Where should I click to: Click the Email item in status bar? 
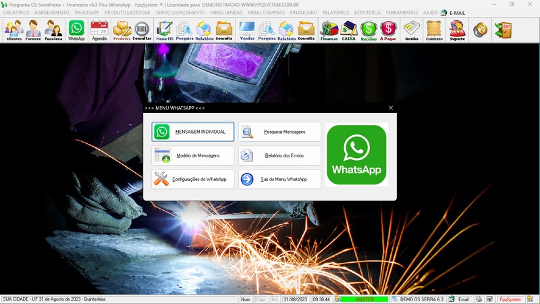click(459, 299)
